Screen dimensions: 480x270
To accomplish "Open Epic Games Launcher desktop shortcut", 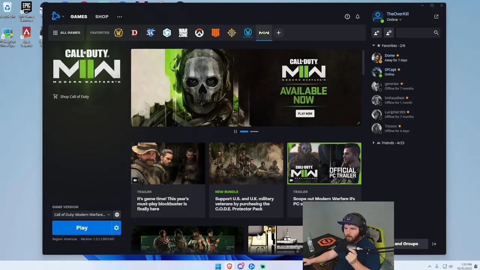I will pos(26,12).
